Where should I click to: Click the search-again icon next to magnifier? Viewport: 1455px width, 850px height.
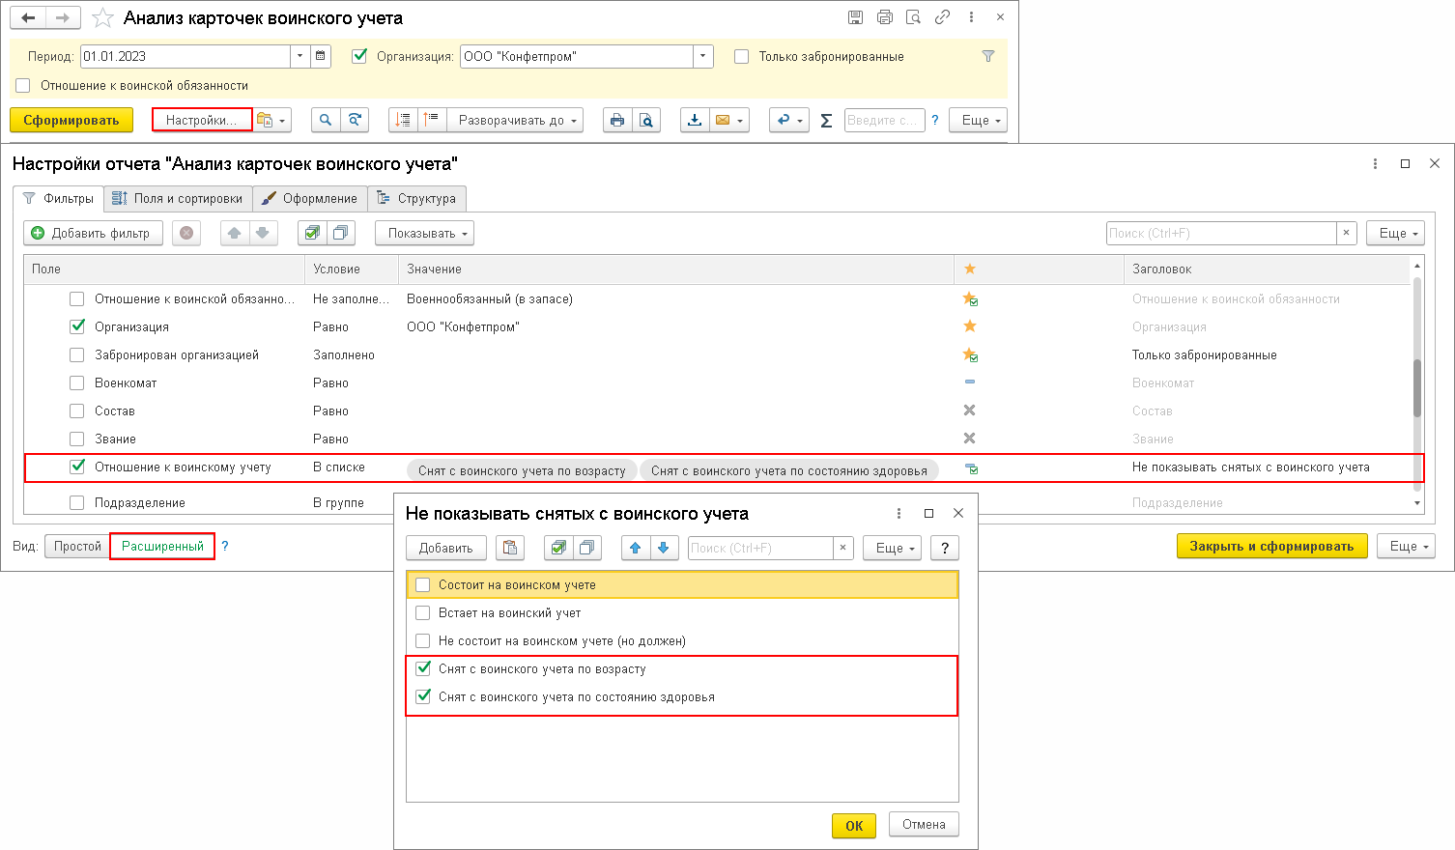(355, 120)
